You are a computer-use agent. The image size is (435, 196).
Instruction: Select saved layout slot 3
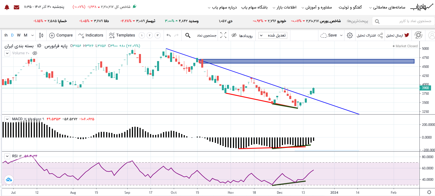(x=158, y=35)
